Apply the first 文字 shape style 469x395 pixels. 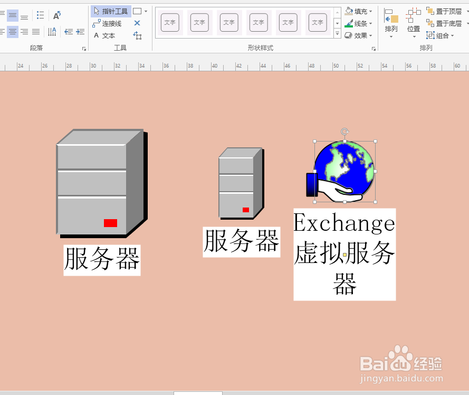pyautogui.click(x=170, y=23)
